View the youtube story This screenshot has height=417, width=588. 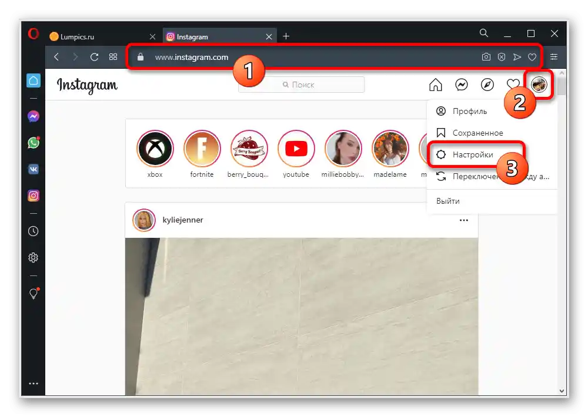point(296,149)
